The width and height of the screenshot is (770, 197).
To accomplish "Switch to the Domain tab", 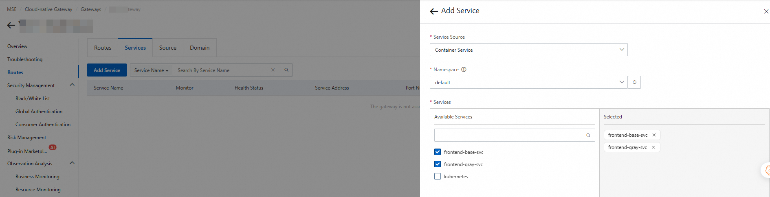I will [200, 48].
